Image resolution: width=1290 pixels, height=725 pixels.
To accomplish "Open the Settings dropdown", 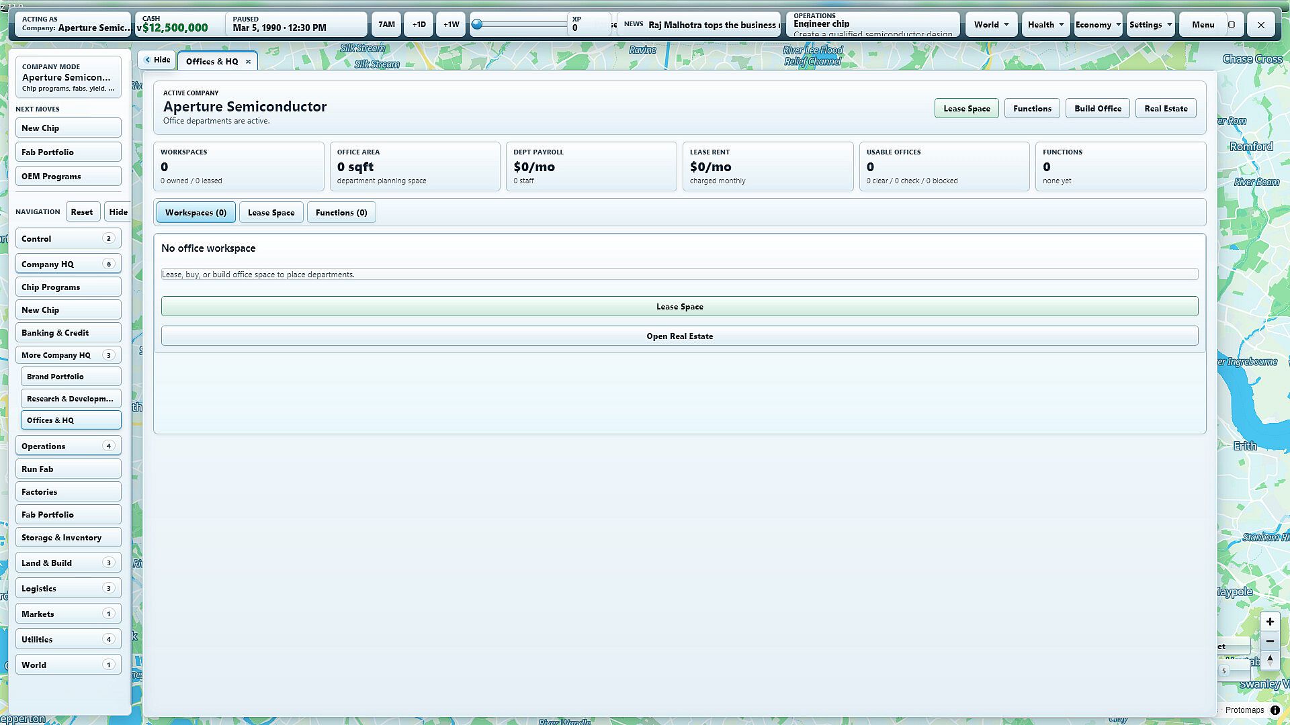I will pyautogui.click(x=1151, y=25).
